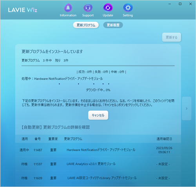
Task: Minimize the LAVIE Wiz window
Action: 170,4
